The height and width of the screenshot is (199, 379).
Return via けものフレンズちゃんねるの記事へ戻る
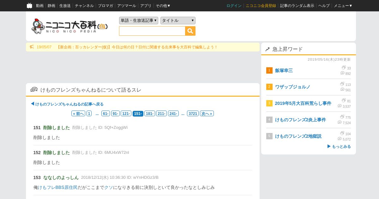(x=67, y=104)
